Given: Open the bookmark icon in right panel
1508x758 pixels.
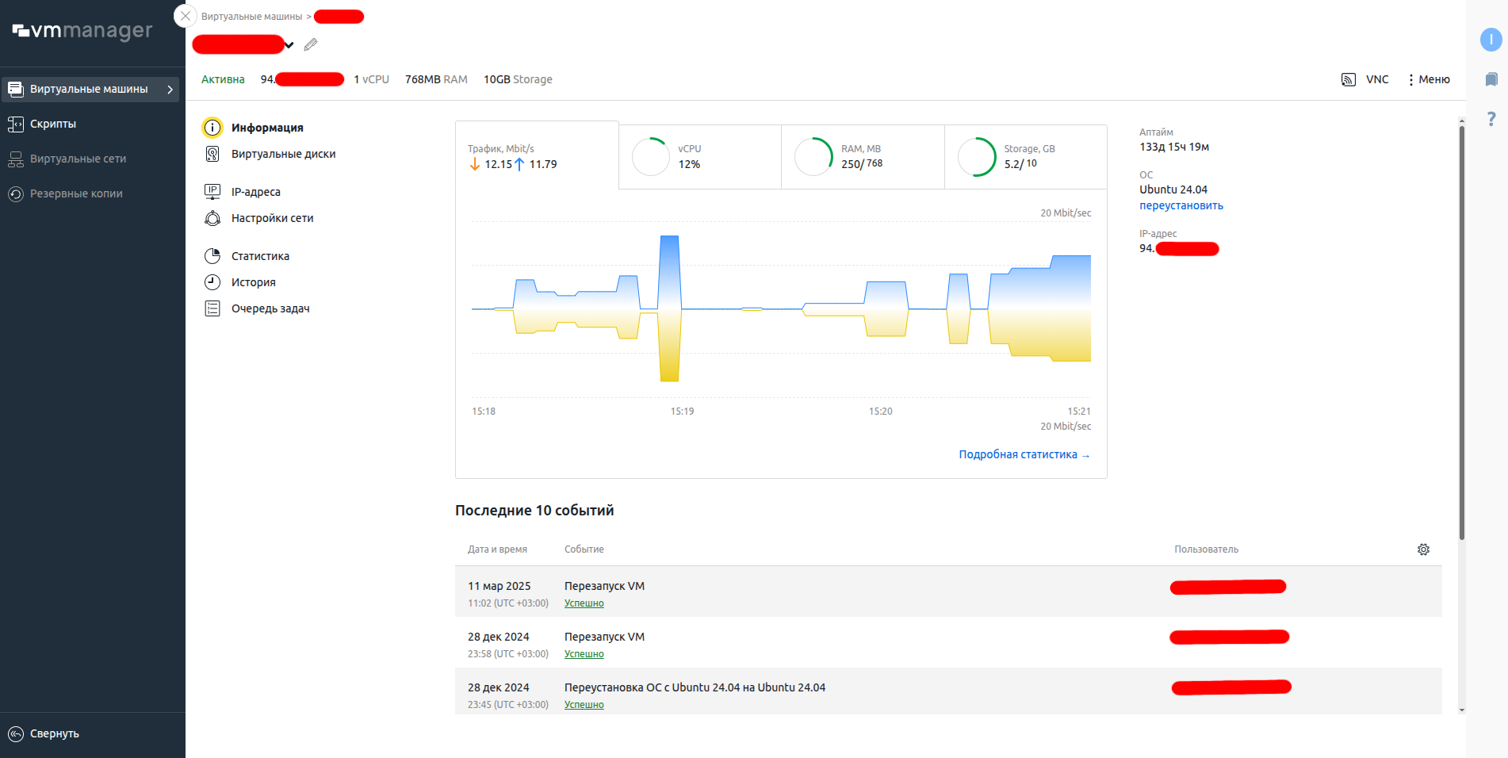Looking at the screenshot, I should pyautogui.click(x=1491, y=79).
